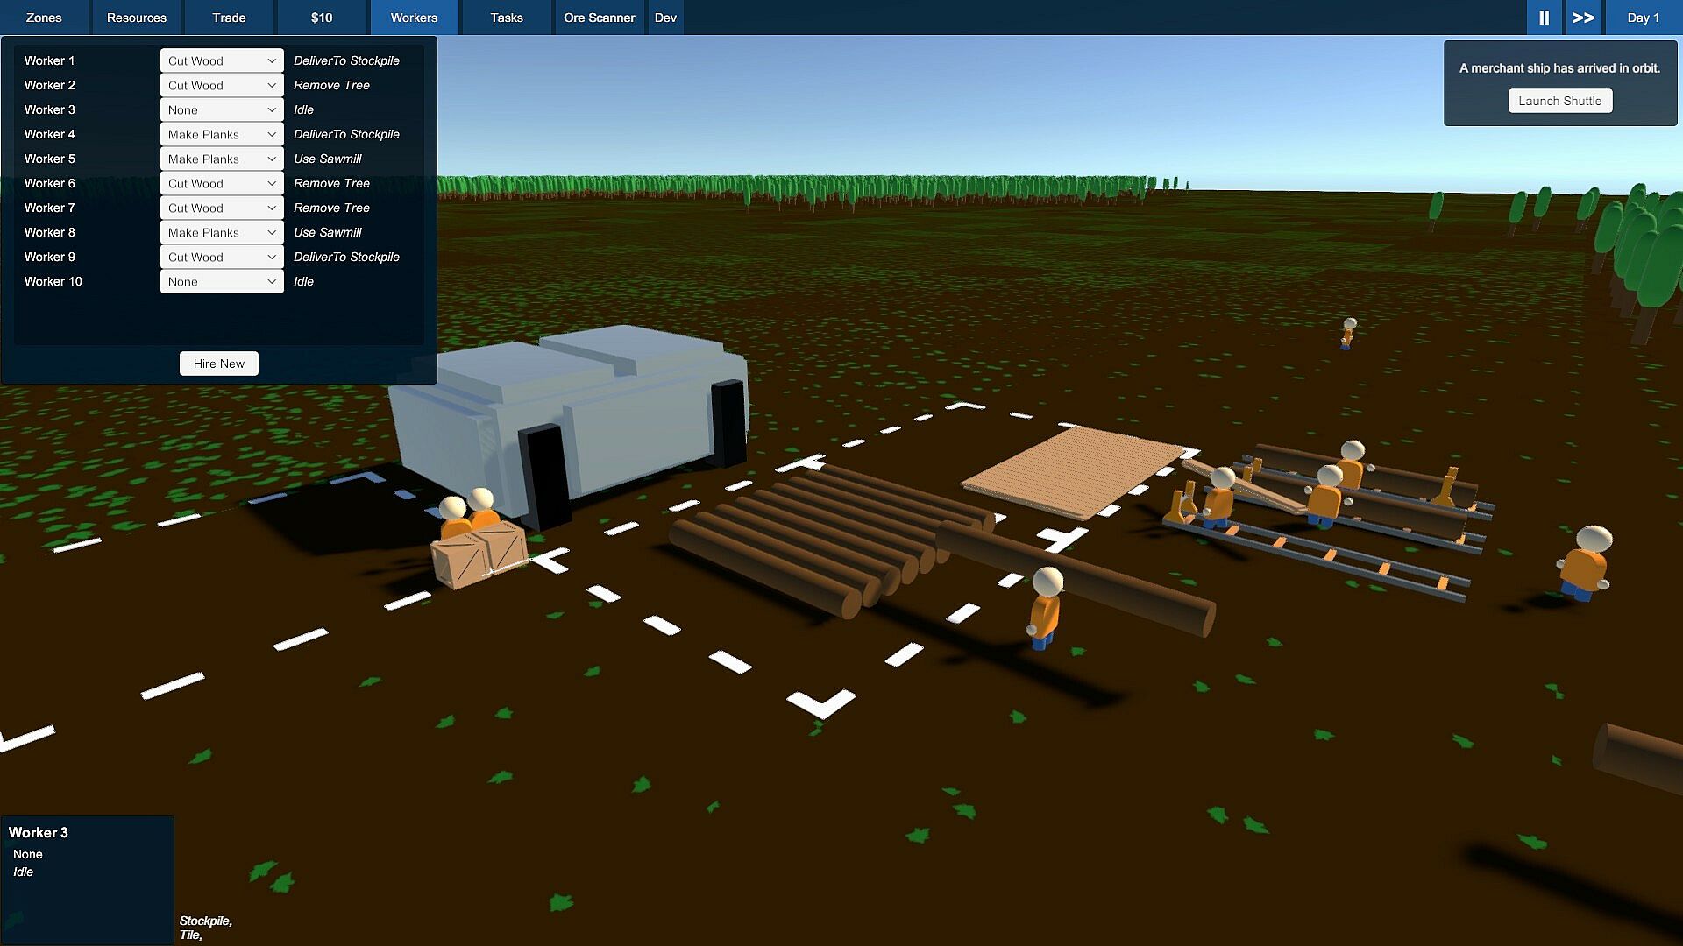The image size is (1683, 946).
Task: Expand Worker 3 job dropdown
Action: point(222,109)
